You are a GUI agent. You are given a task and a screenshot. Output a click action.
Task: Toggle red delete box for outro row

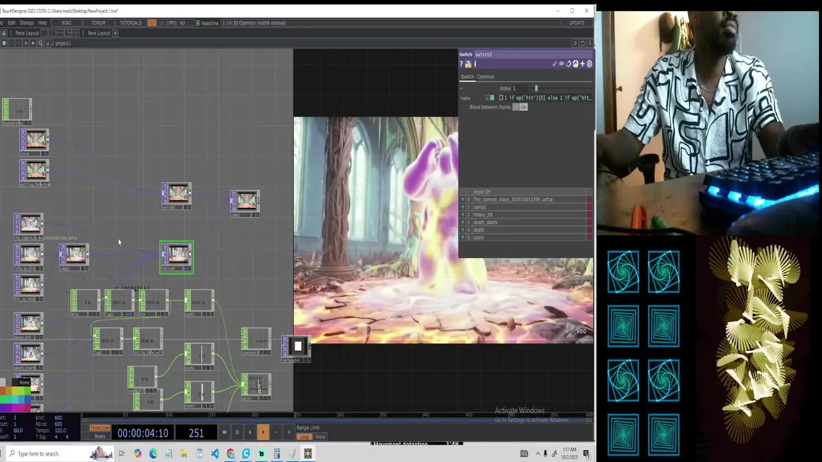coord(590,237)
